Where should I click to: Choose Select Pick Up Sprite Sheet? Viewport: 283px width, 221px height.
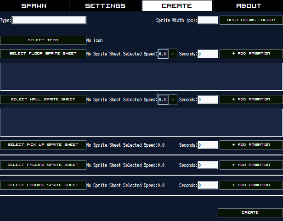pyautogui.click(x=43, y=145)
